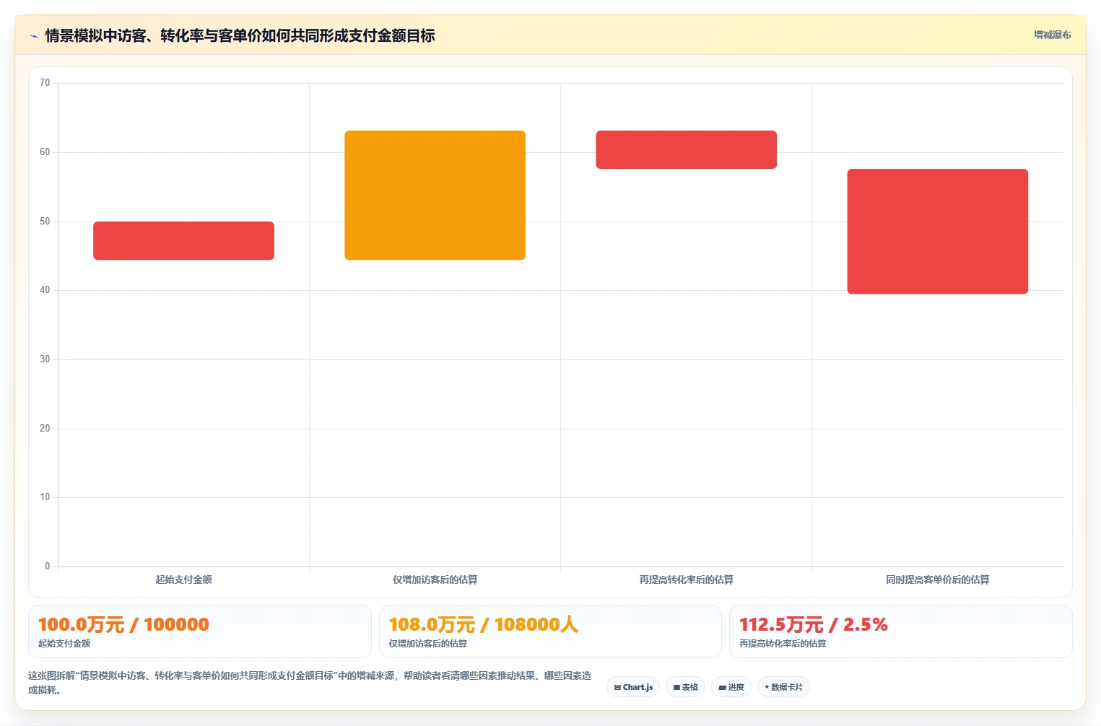Click axis label 起始支付金额
This screenshot has height=726, width=1101.
point(183,580)
